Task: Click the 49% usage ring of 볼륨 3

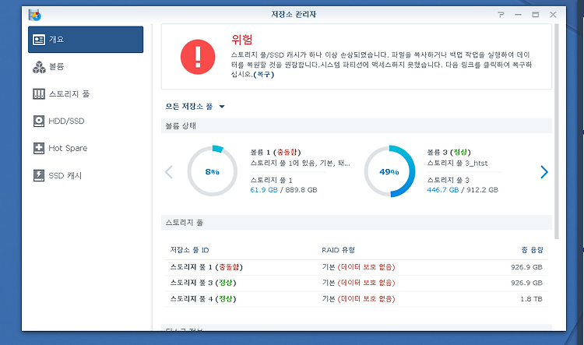Action: (x=389, y=171)
